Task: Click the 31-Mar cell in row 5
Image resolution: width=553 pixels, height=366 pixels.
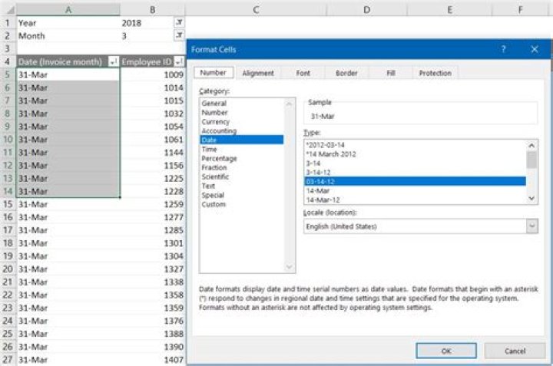Action: 68,74
